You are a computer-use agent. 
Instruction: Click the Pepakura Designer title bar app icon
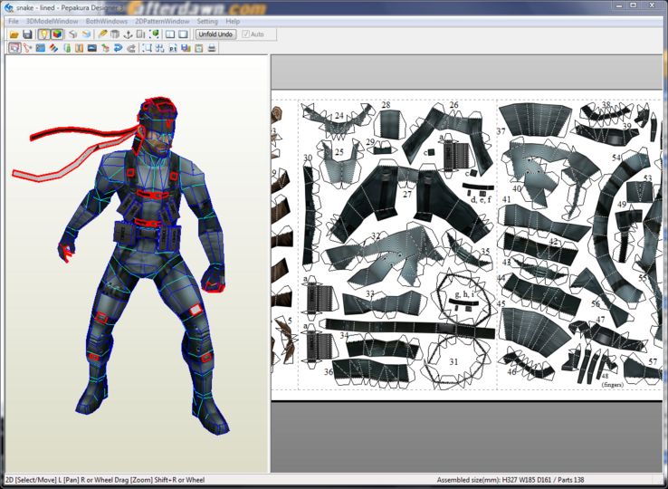coord(9,7)
